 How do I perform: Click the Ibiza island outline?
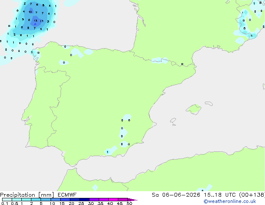point(173,120)
